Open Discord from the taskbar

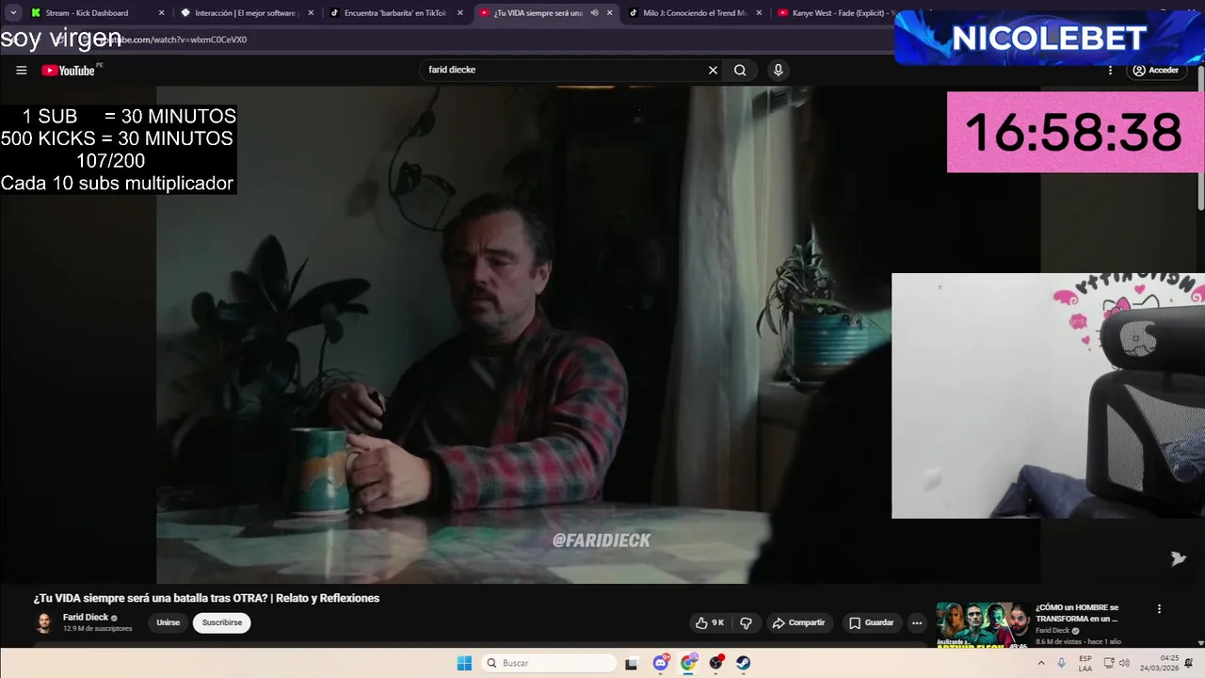(661, 663)
